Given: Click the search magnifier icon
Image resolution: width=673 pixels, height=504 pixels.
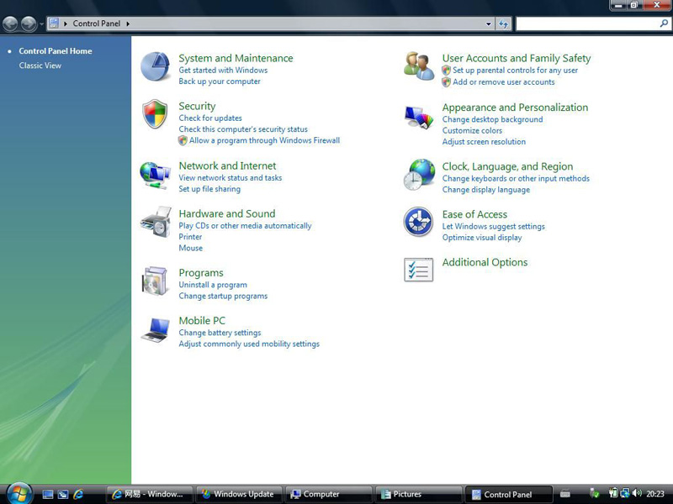Looking at the screenshot, I should pos(664,24).
